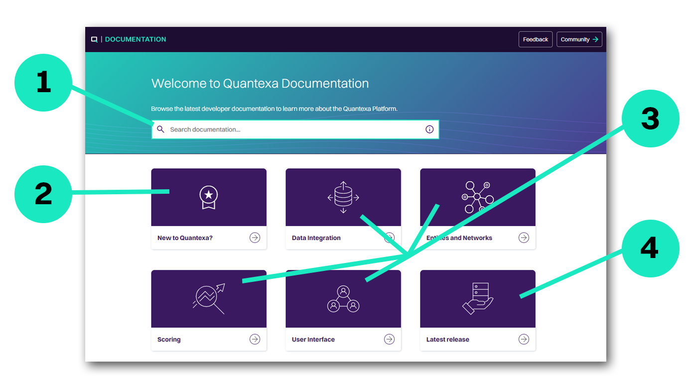
Task: Click the circular arrow on the Scoring card
Action: [255, 339]
